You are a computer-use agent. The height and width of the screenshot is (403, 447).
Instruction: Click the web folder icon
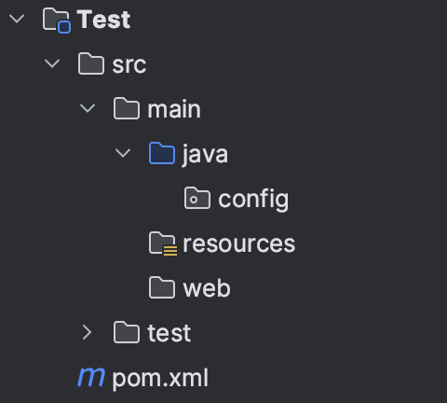pos(162,287)
